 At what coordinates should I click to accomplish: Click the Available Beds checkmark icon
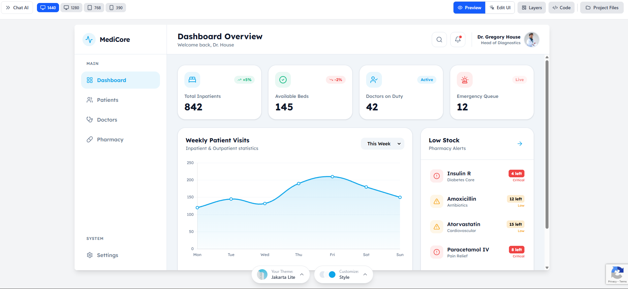[283, 80]
